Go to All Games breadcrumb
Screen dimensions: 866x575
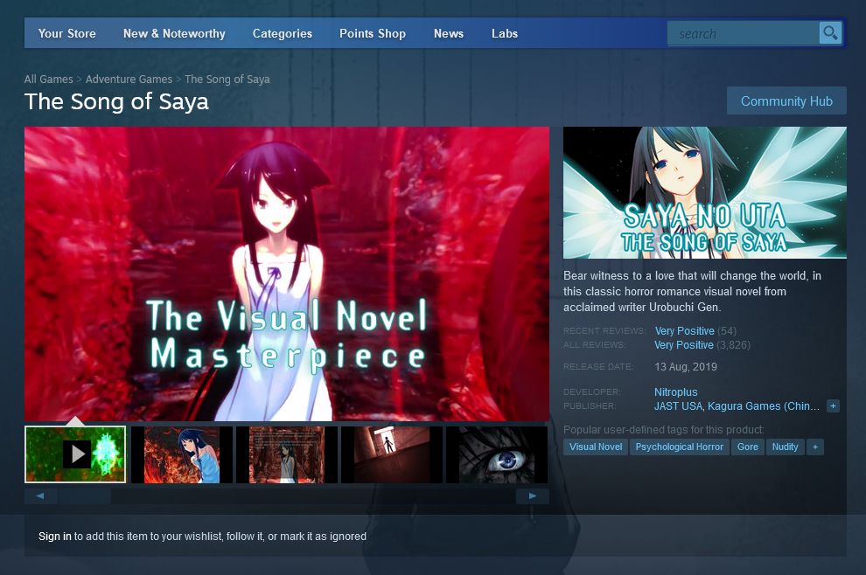[x=49, y=79]
